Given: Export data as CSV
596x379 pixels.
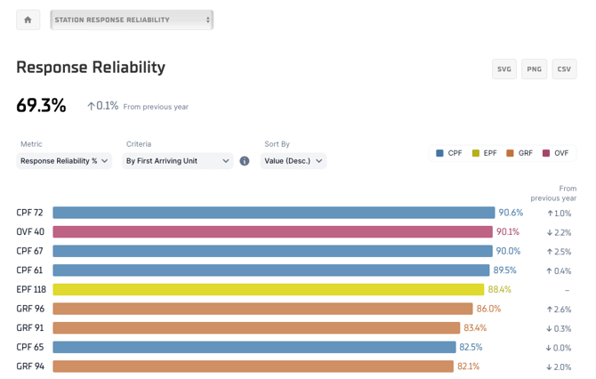Looking at the screenshot, I should 564,69.
